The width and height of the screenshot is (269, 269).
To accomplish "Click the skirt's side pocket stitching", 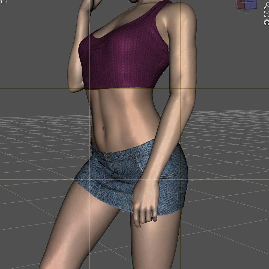I will 140,164.
